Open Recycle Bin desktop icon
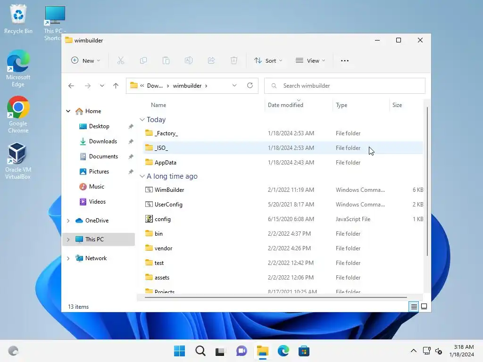The width and height of the screenshot is (483, 362). point(18,19)
